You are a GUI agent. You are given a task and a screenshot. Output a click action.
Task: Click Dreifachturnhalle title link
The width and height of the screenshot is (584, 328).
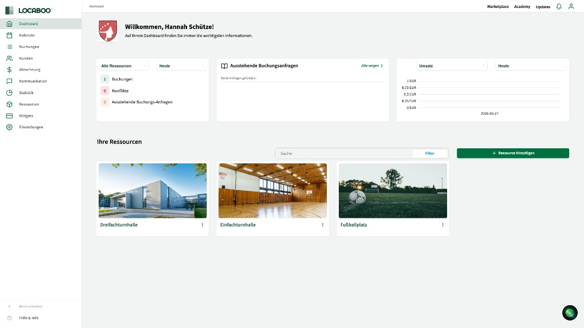click(119, 225)
